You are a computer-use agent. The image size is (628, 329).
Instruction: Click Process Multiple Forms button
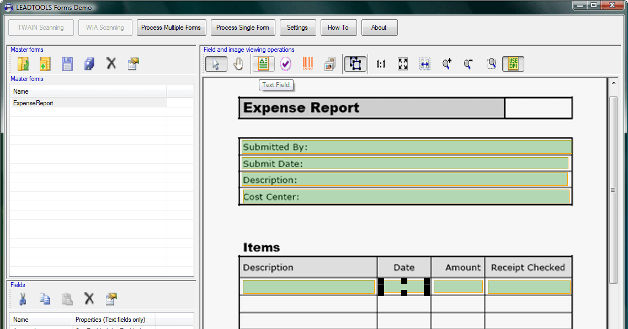[x=171, y=28]
